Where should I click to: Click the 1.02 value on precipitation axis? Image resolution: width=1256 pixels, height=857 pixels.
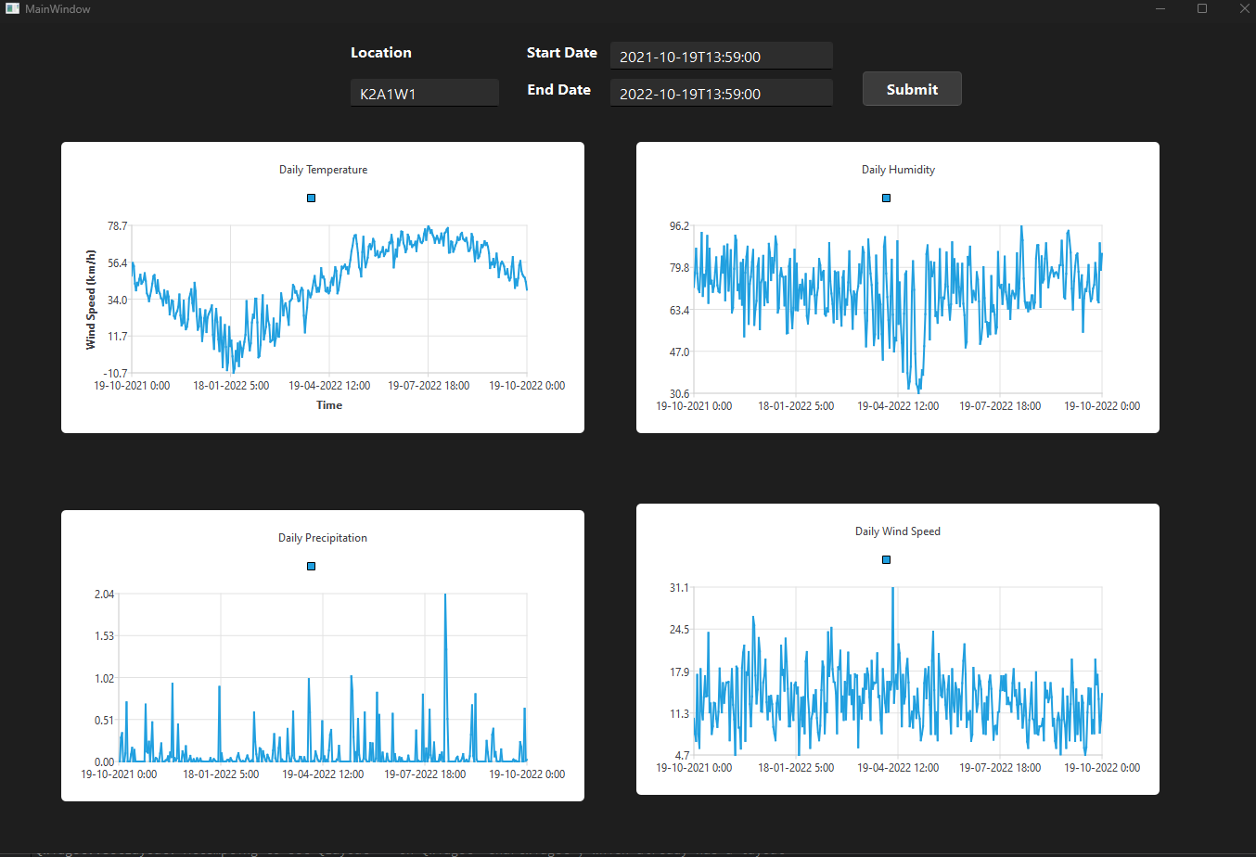(x=105, y=679)
